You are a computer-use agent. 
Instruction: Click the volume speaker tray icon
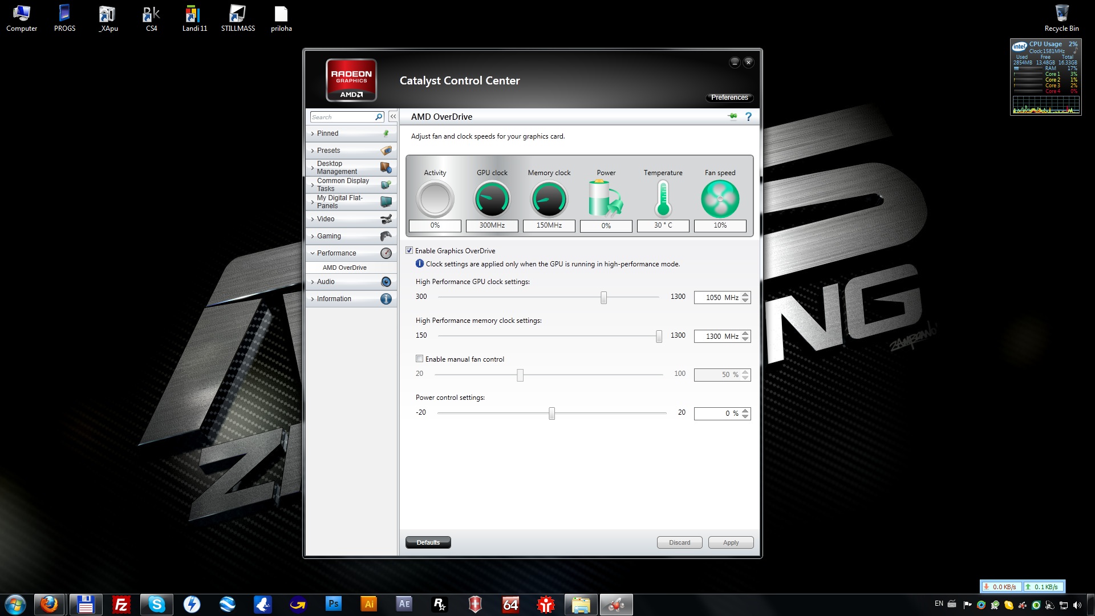tap(1077, 605)
